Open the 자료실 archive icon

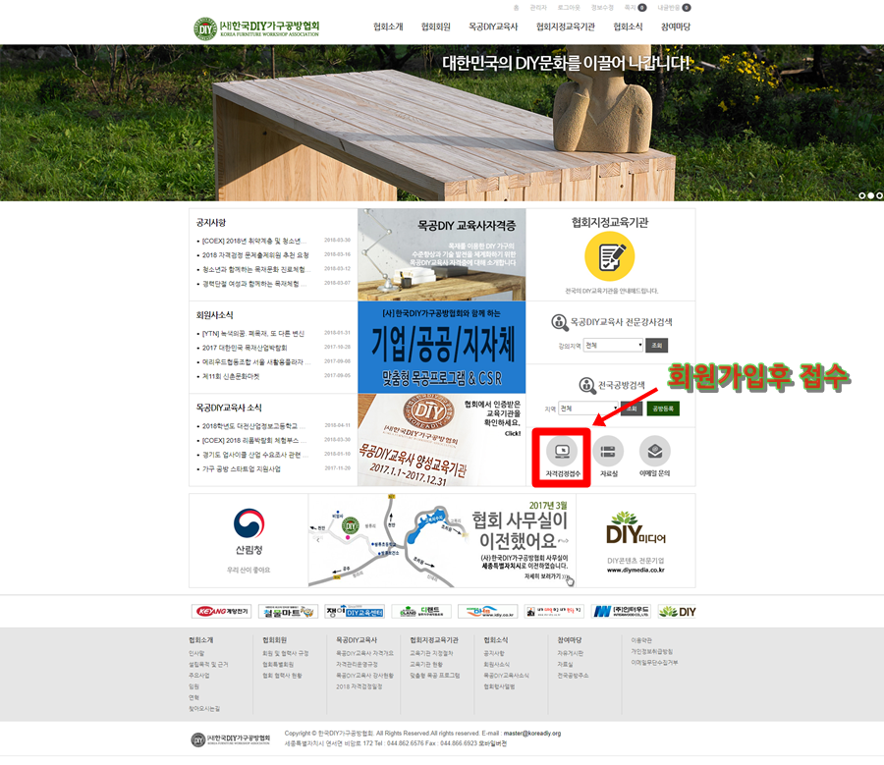pyautogui.click(x=609, y=452)
